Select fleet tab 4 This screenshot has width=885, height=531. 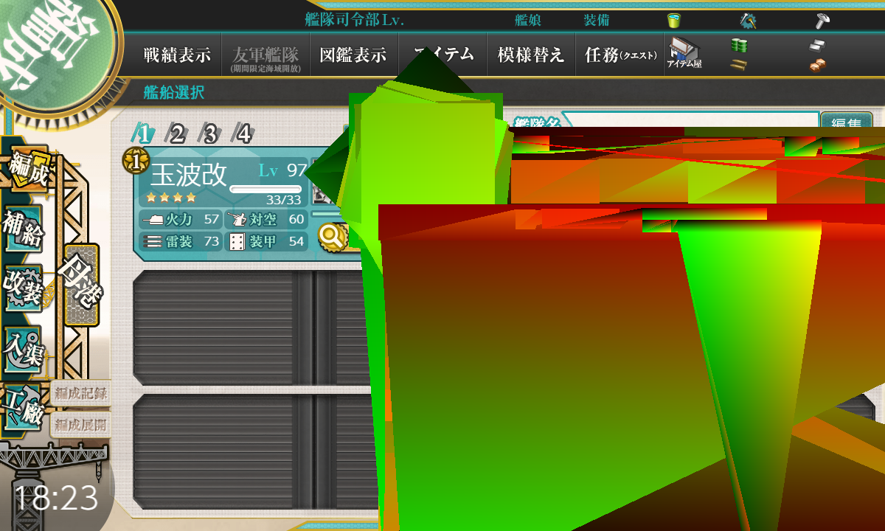[x=243, y=133]
